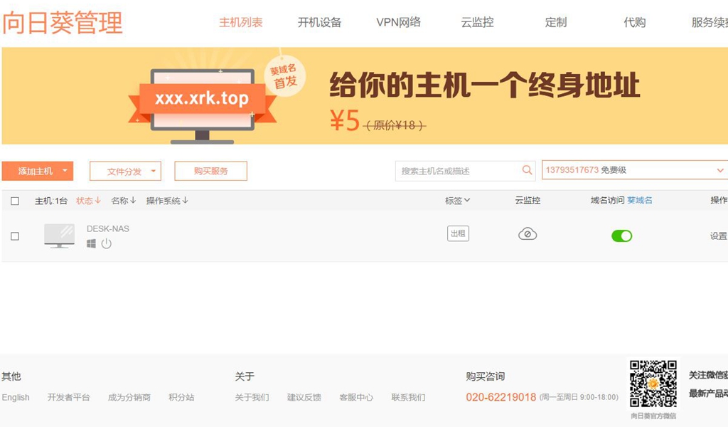Click the 购买服务 button
The width and height of the screenshot is (728, 427).
pos(210,171)
